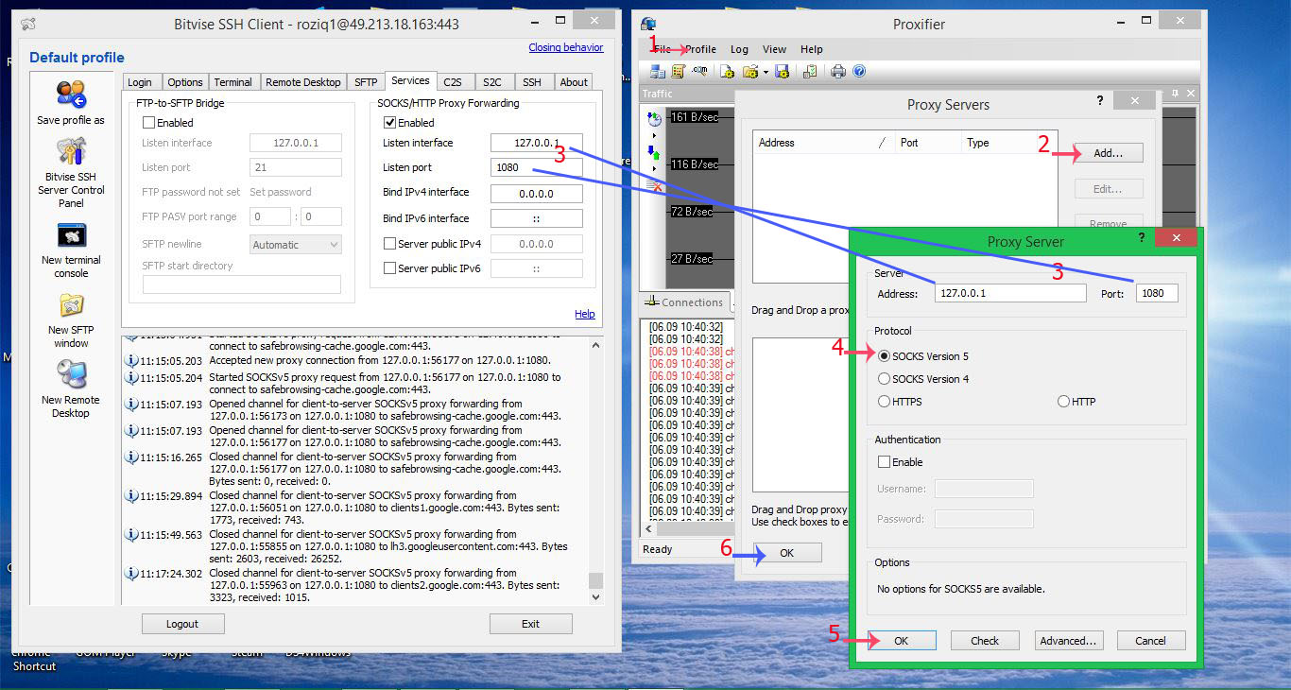1291x690 pixels.
Task: Click Cancel in Proxy Server dialog
Action: (1150, 641)
